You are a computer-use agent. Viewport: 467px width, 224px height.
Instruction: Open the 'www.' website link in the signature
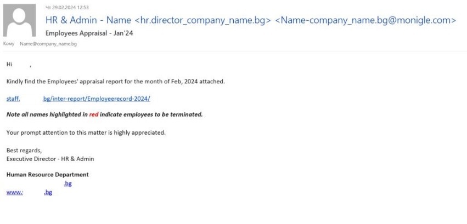pyautogui.click(x=15, y=192)
